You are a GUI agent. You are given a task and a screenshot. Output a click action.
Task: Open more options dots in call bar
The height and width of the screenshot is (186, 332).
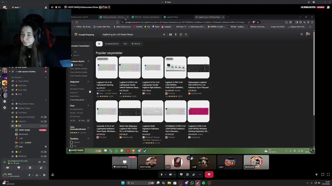pos(200,174)
